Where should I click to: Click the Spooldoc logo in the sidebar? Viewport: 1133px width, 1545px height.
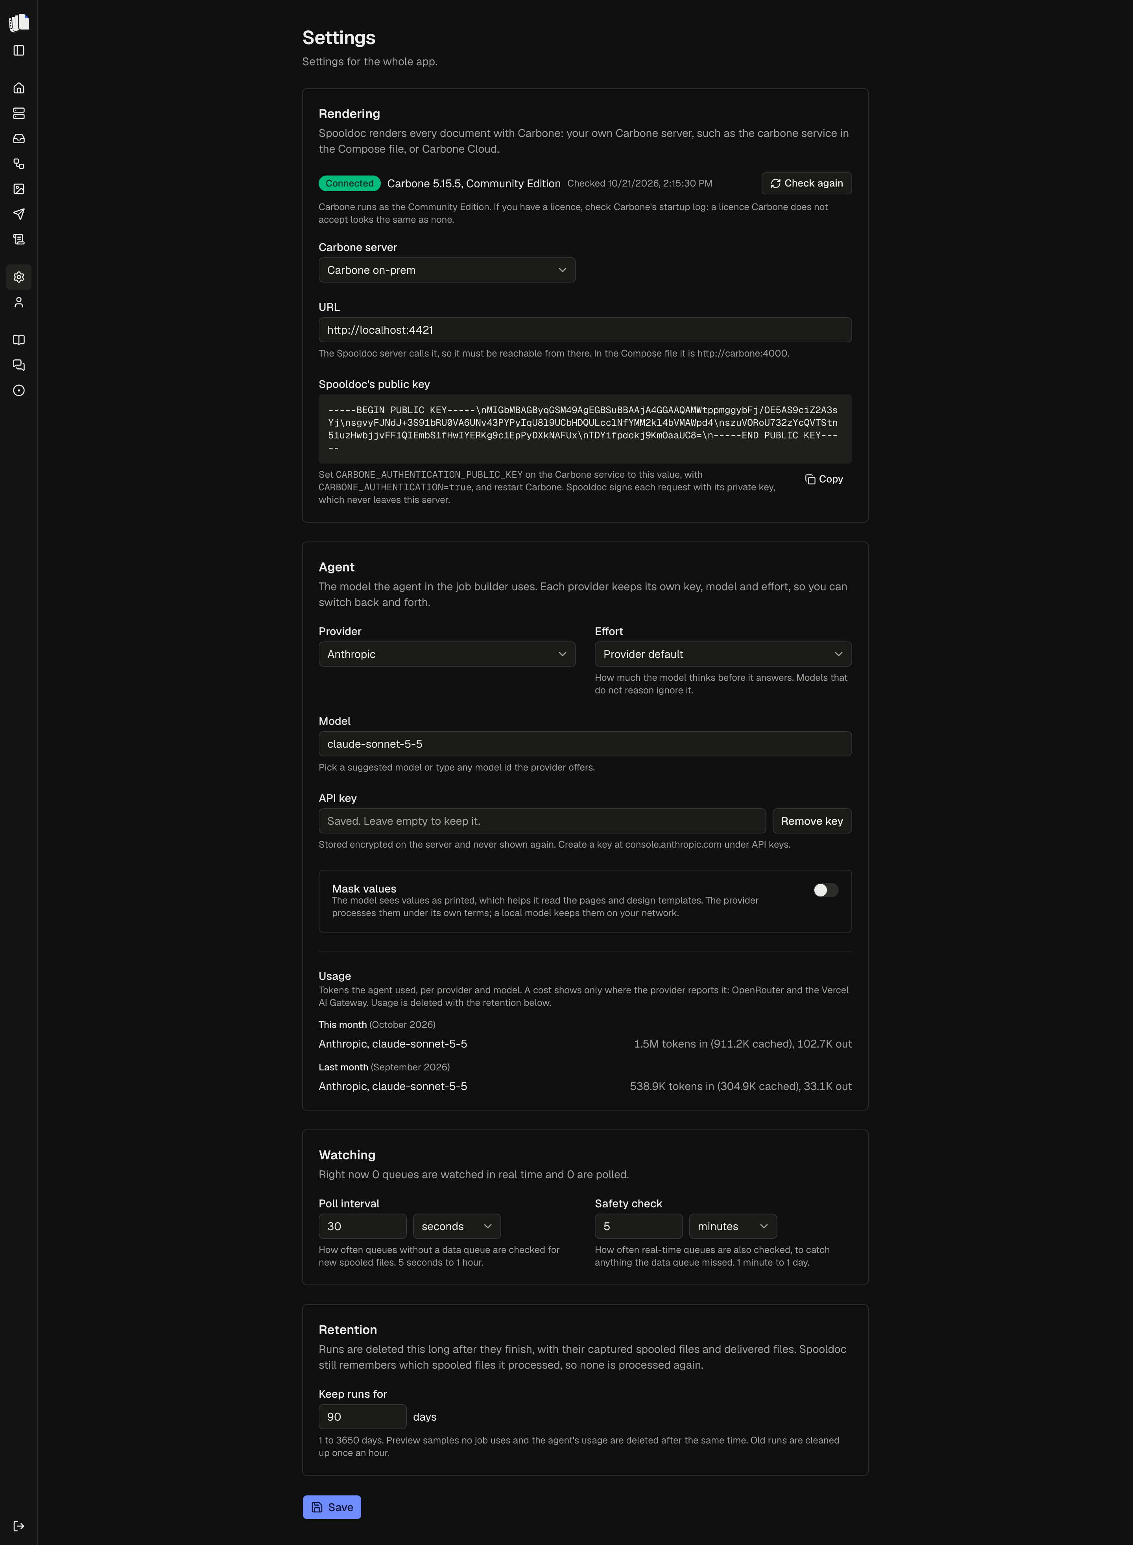pyautogui.click(x=18, y=23)
